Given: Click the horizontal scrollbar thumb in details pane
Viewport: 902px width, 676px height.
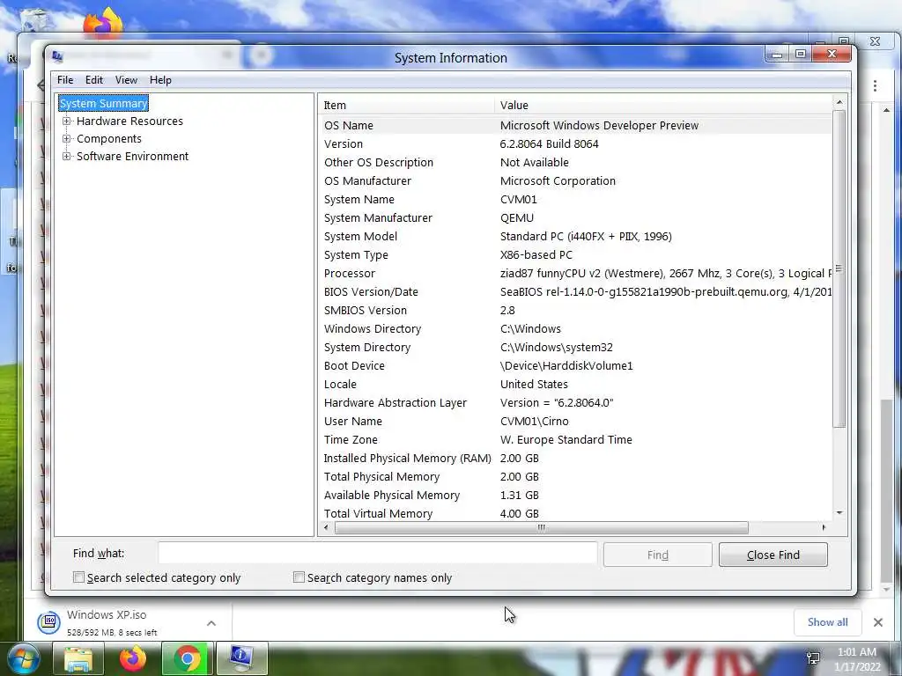Looking at the screenshot, I should 542,527.
